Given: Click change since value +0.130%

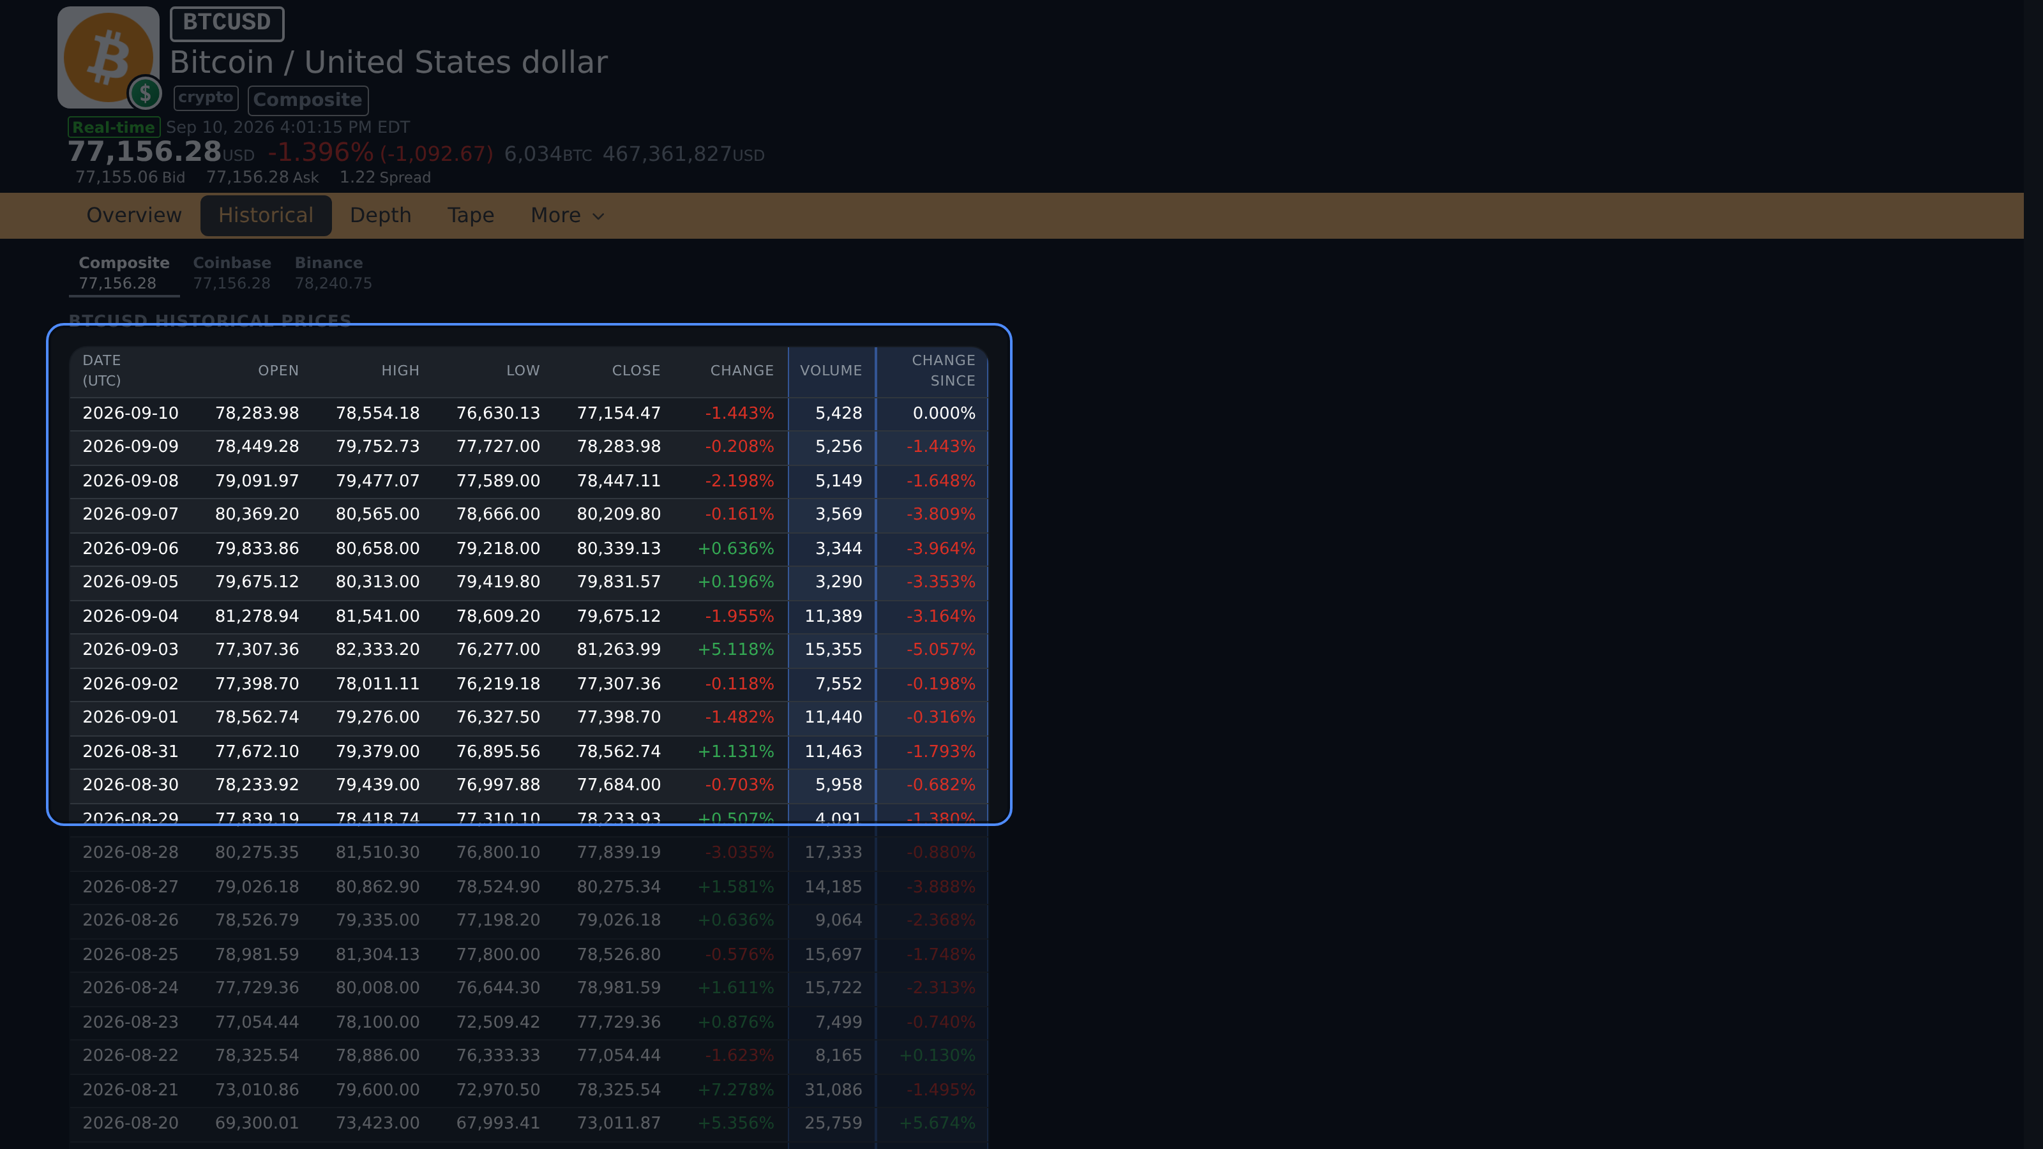Looking at the screenshot, I should pos(937,1055).
